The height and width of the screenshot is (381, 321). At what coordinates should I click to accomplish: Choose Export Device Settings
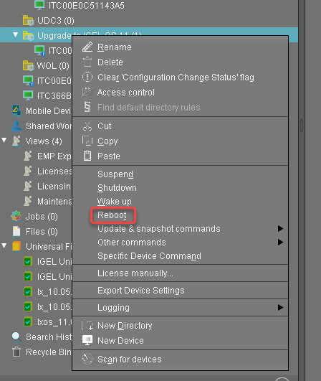pyautogui.click(x=141, y=291)
